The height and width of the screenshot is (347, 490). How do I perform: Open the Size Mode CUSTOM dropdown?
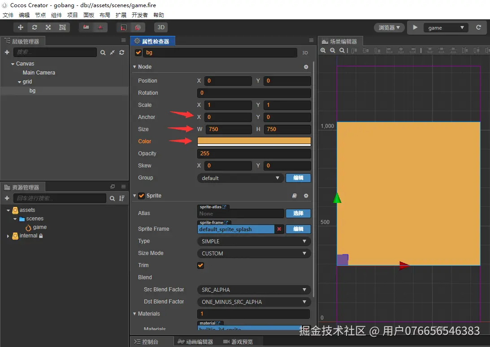click(254, 254)
